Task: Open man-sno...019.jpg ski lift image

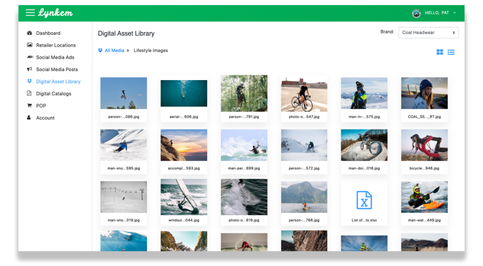Action: coord(124,197)
